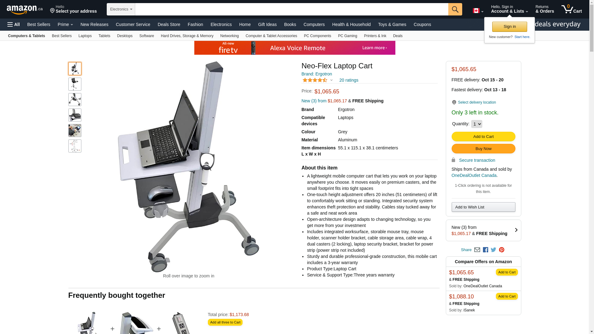Screen dimensions: 594x334
Task: Click the Add to Cart button
Action: coord(483,137)
